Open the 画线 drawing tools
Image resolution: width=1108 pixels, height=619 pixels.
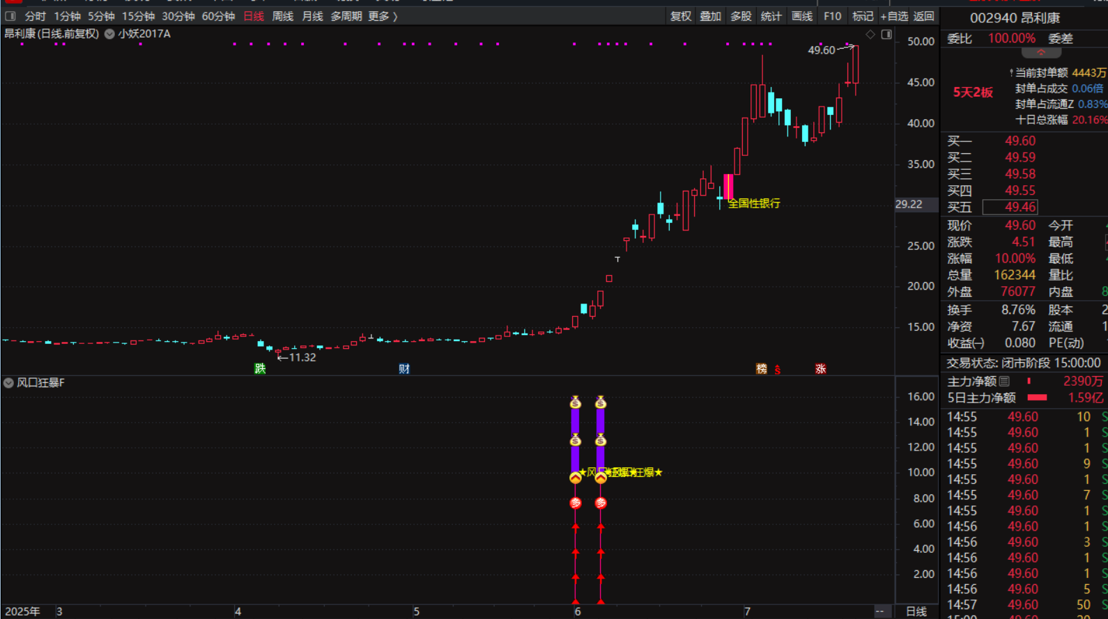tap(802, 16)
